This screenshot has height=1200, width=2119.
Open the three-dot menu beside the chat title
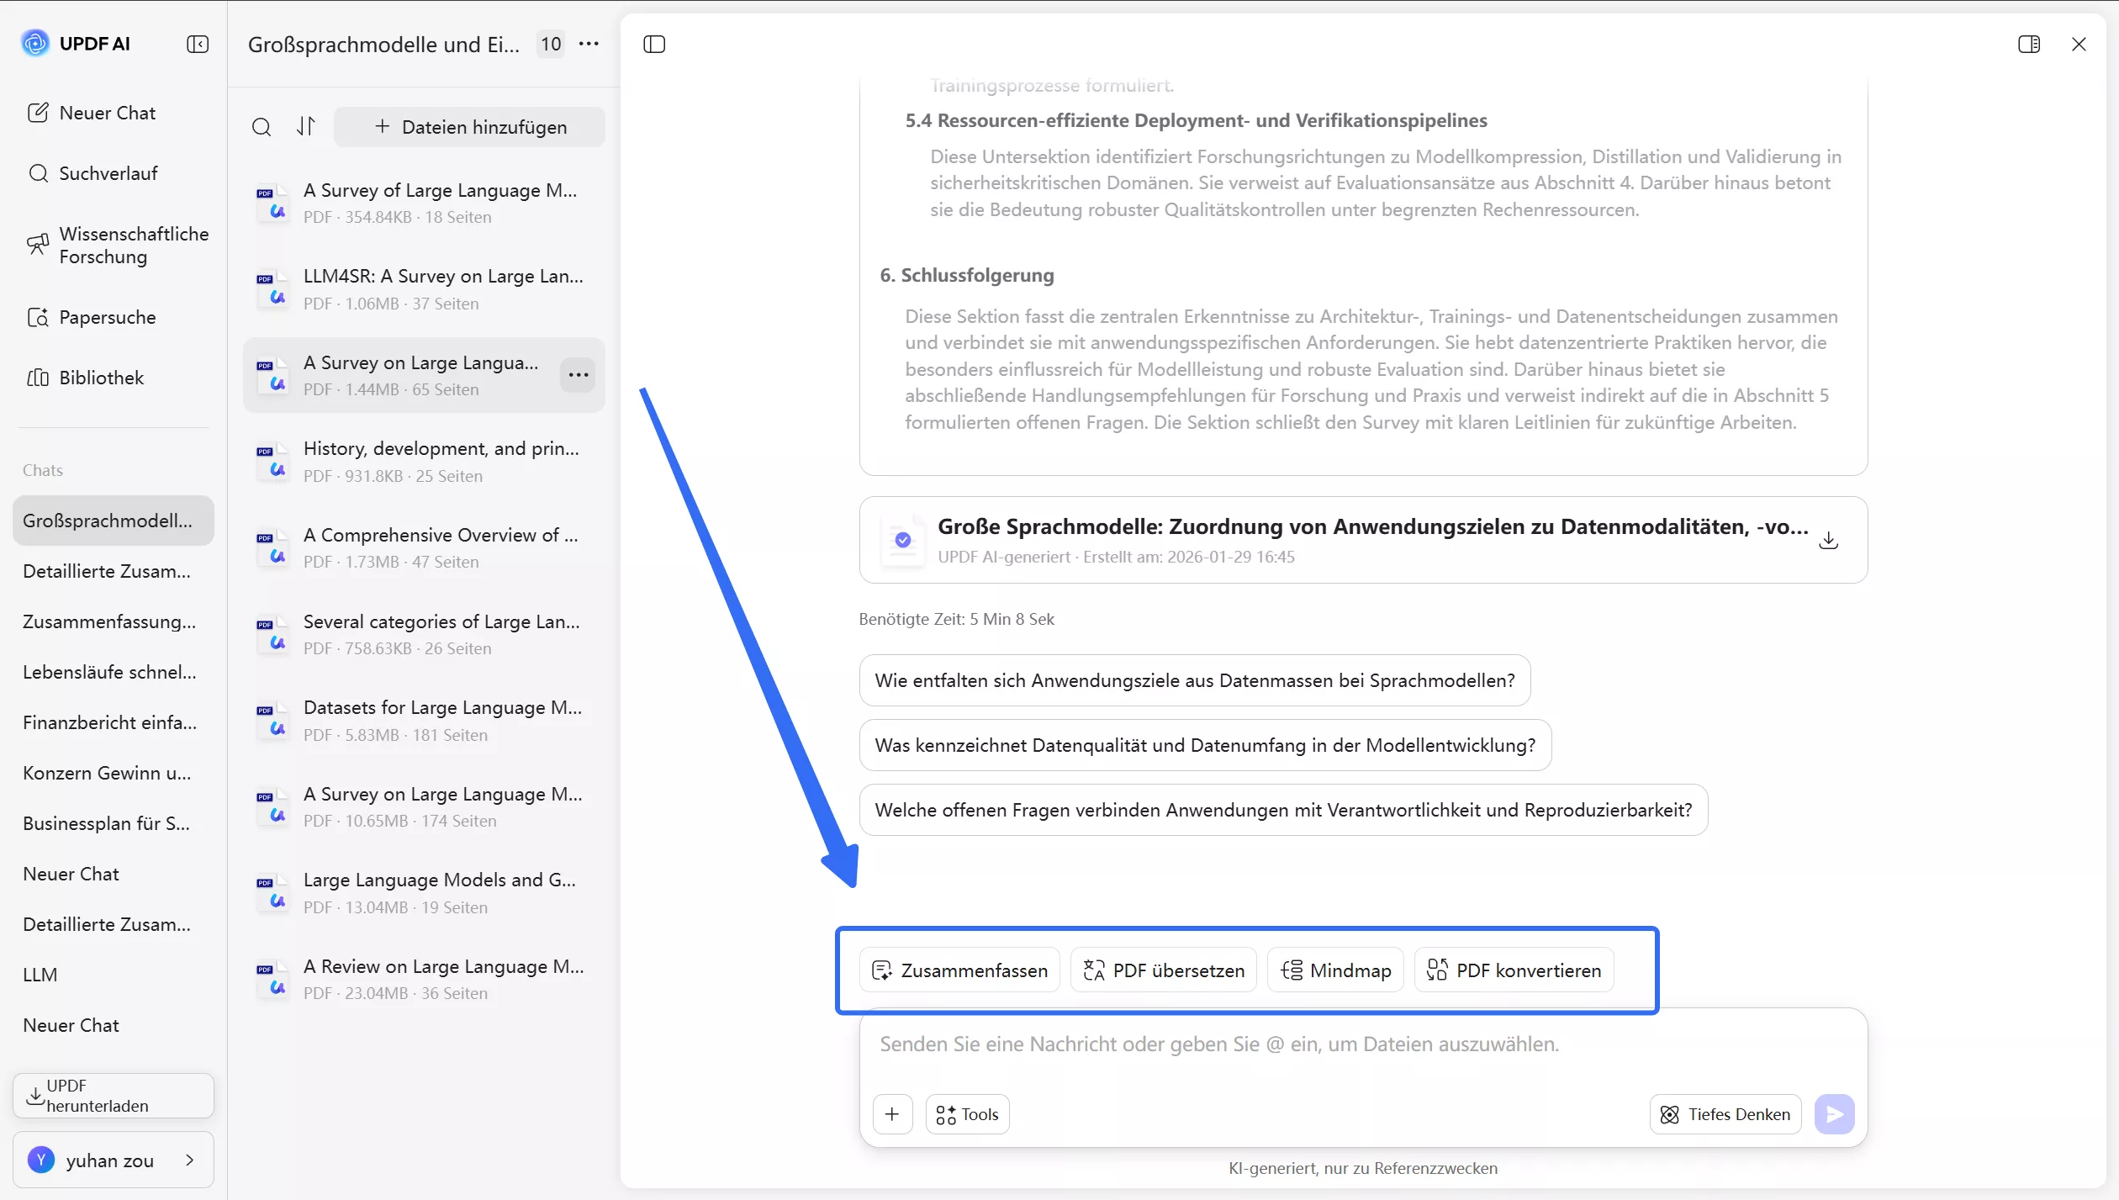[x=589, y=44]
